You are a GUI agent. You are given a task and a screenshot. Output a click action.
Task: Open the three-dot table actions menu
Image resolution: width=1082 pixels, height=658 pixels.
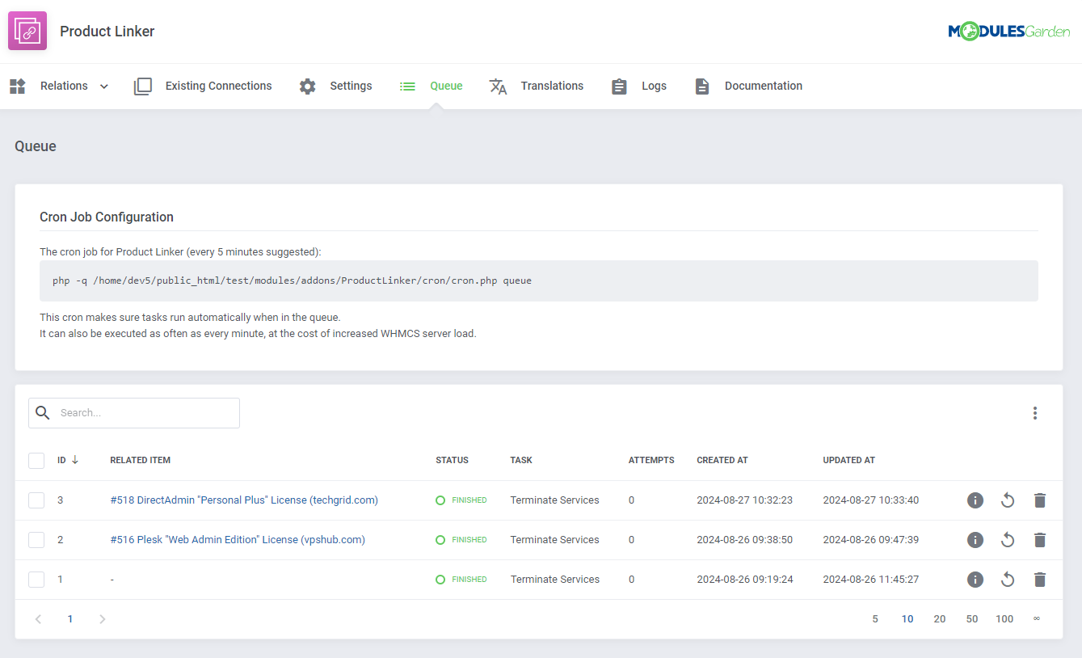[1035, 413]
